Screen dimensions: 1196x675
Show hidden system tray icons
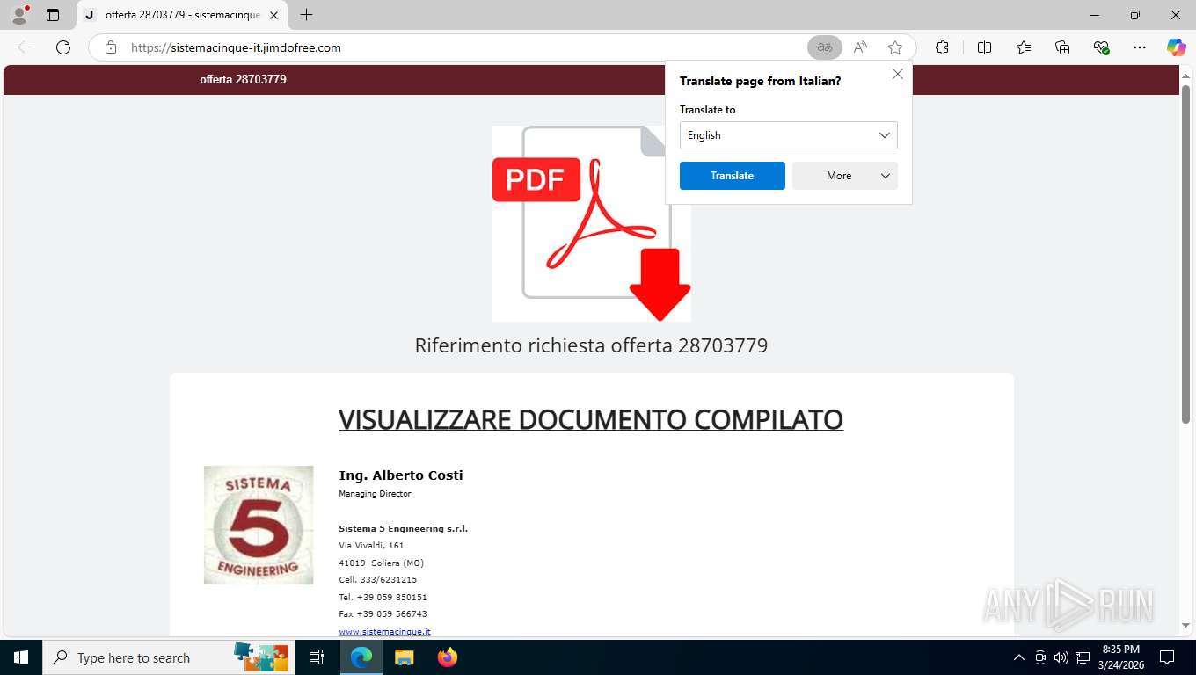pos(1019,657)
